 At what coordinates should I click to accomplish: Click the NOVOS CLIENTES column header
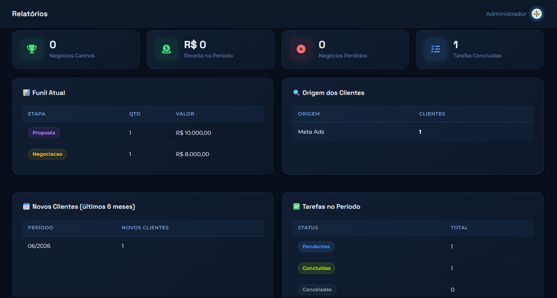click(145, 228)
